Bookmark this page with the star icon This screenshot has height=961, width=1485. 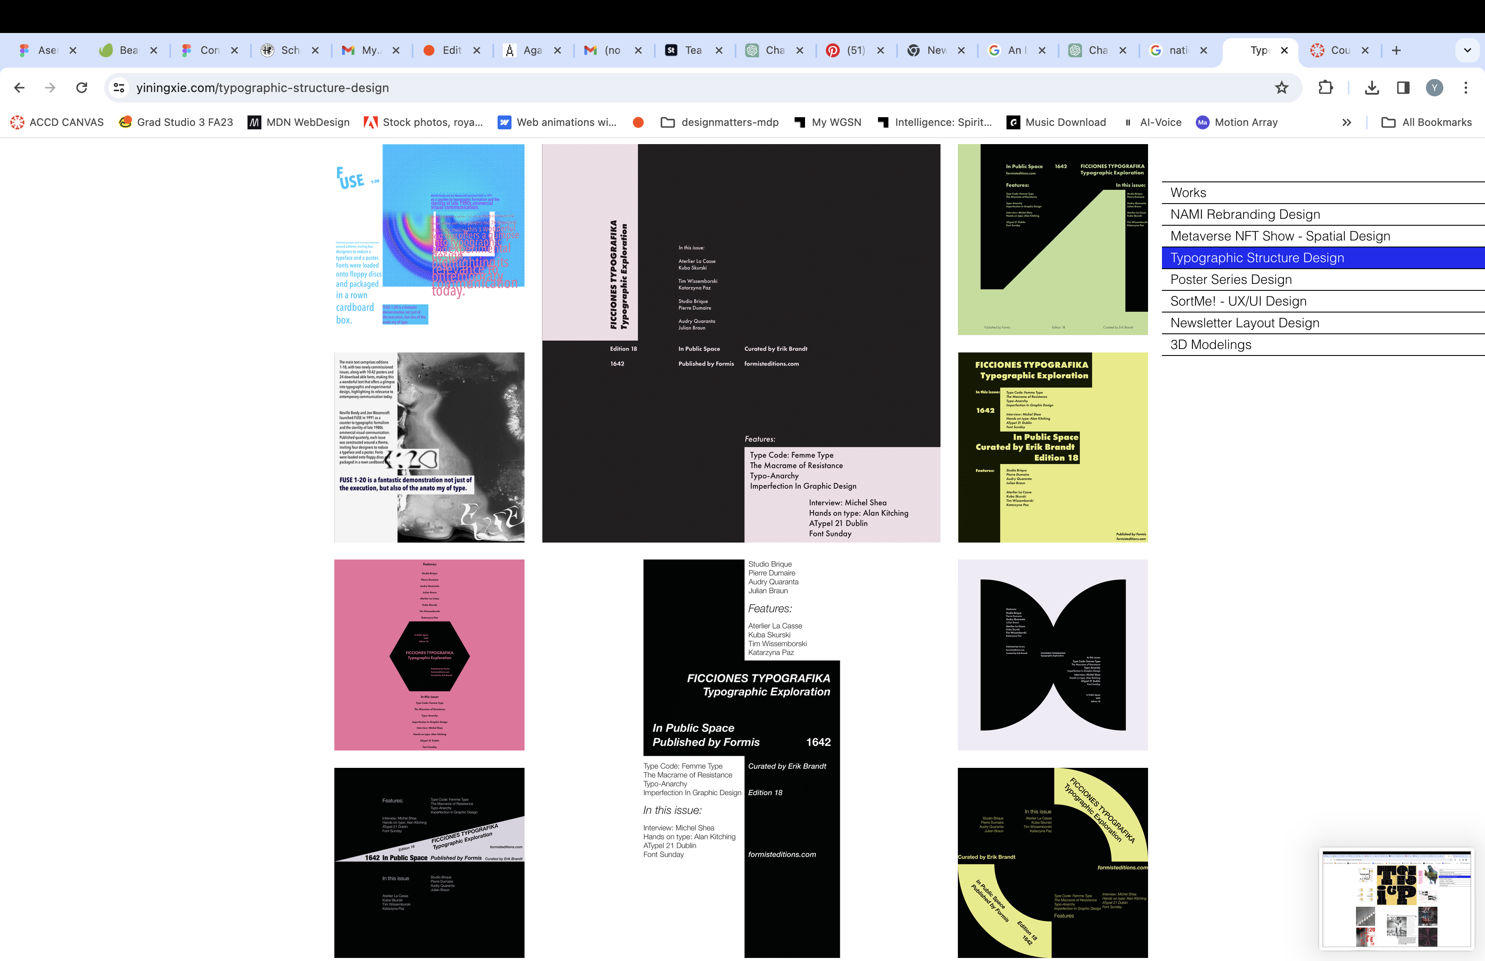tap(1282, 88)
